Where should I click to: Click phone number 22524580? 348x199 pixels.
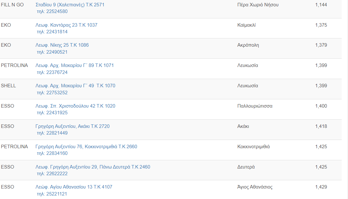(x=52, y=11)
